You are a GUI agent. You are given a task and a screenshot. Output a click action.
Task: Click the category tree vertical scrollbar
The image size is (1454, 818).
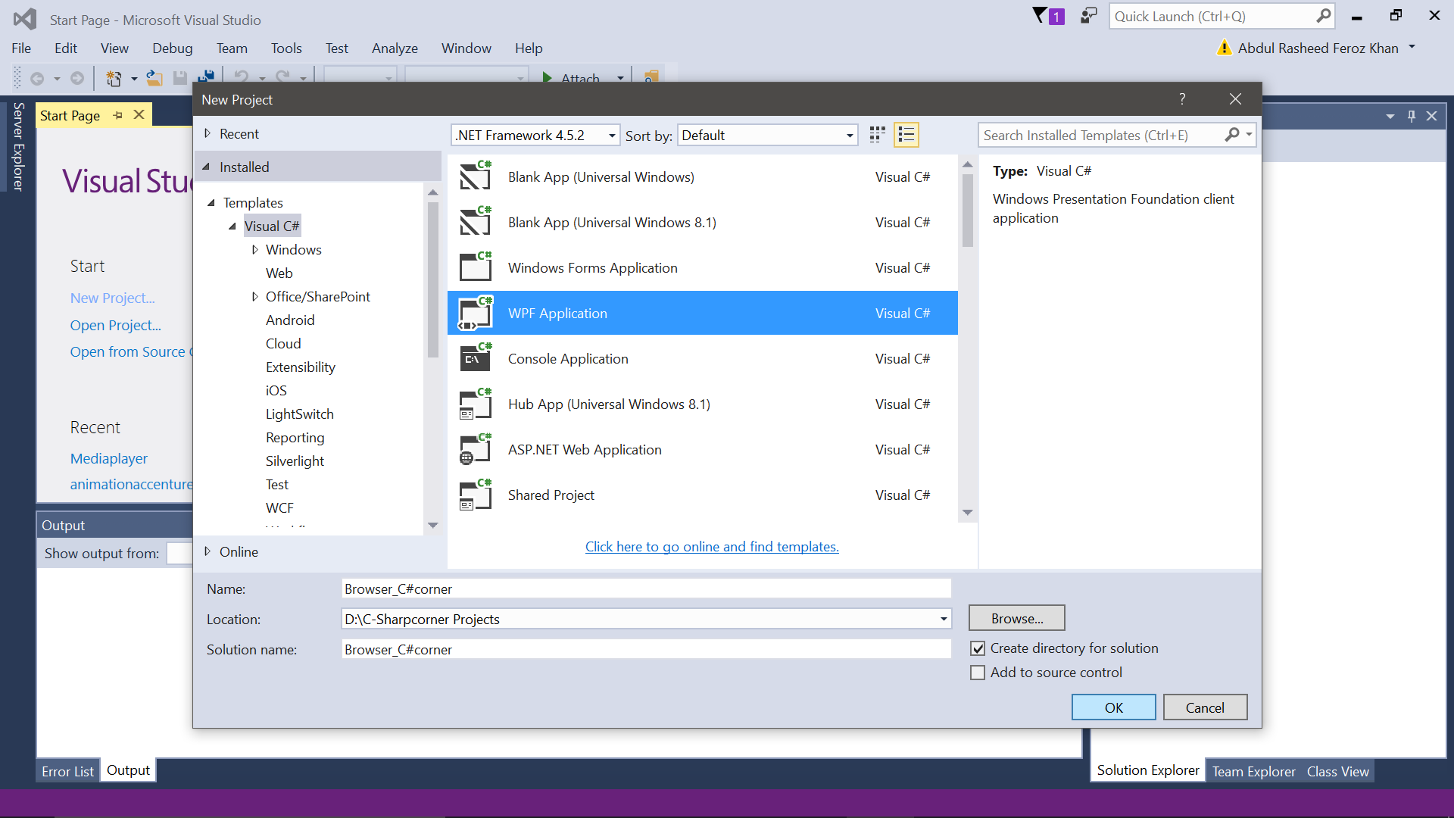pos(433,280)
